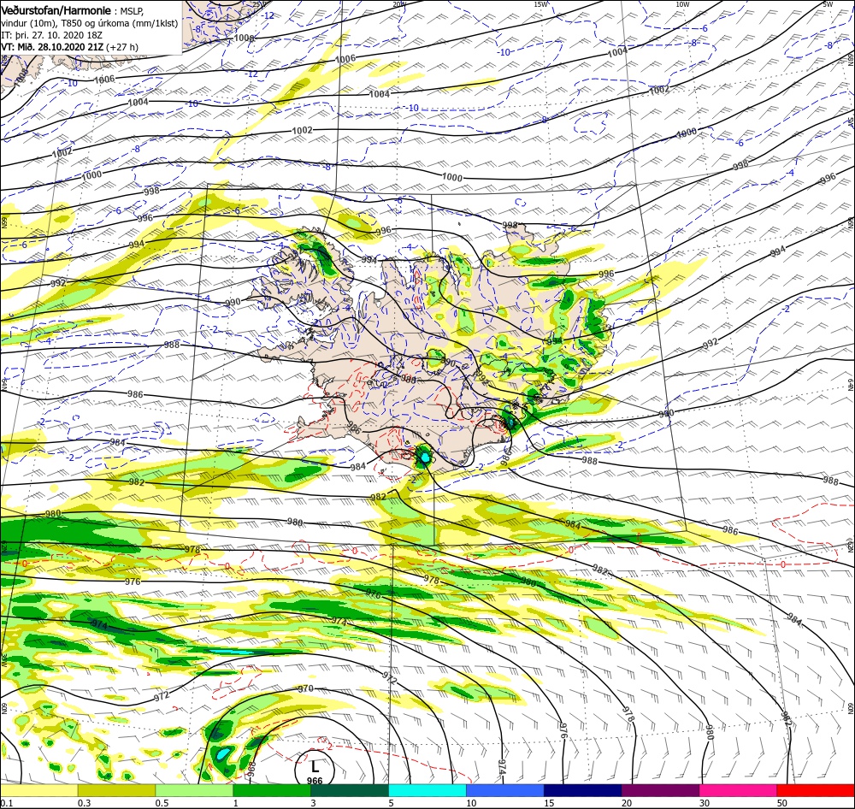Click the 966 central pressure label
The width and height of the screenshot is (855, 809).
pyautogui.click(x=315, y=781)
